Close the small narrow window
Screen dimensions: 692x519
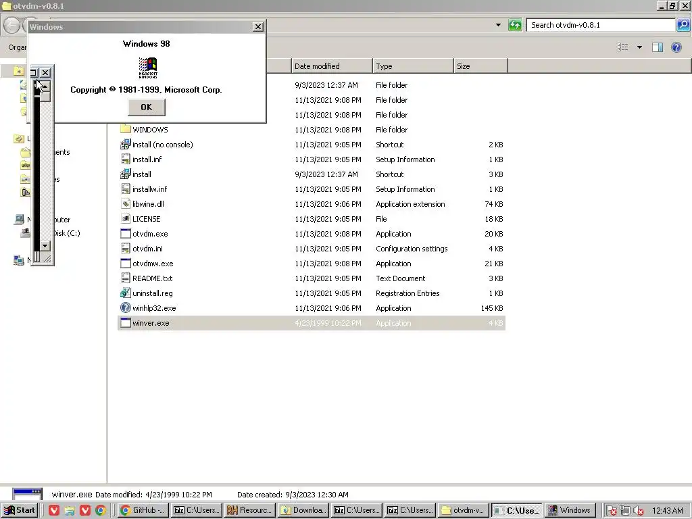(45, 73)
